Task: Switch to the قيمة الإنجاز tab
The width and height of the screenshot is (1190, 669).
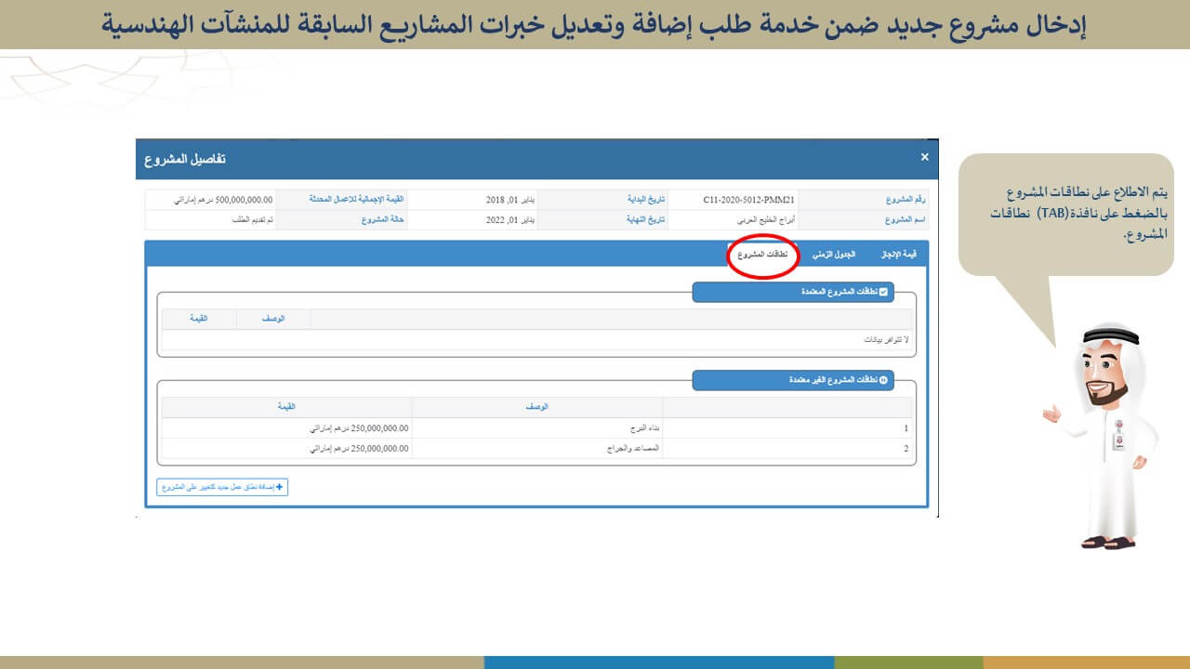Action: (x=898, y=255)
